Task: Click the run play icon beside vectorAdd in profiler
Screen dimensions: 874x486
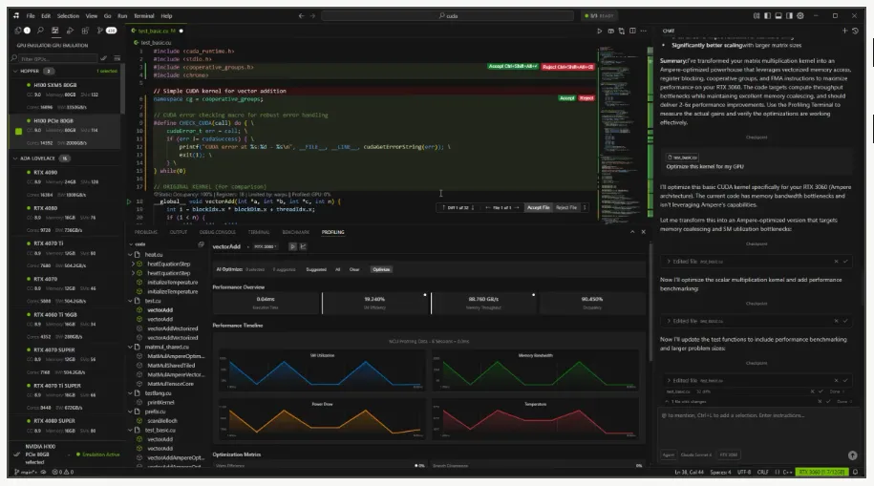Action: click(290, 246)
